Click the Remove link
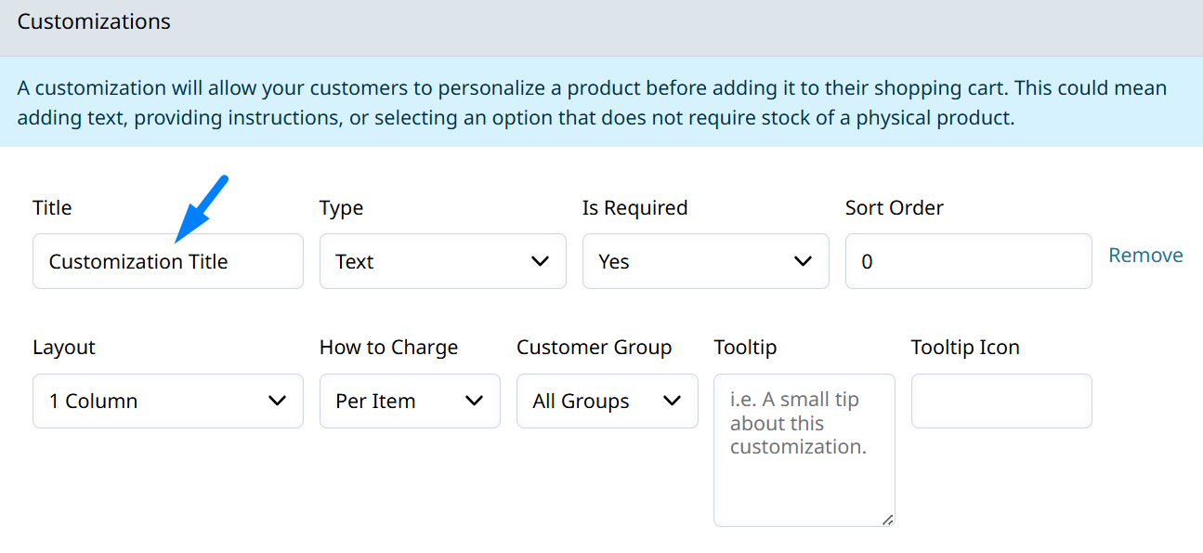This screenshot has height=553, width=1203. pos(1145,256)
